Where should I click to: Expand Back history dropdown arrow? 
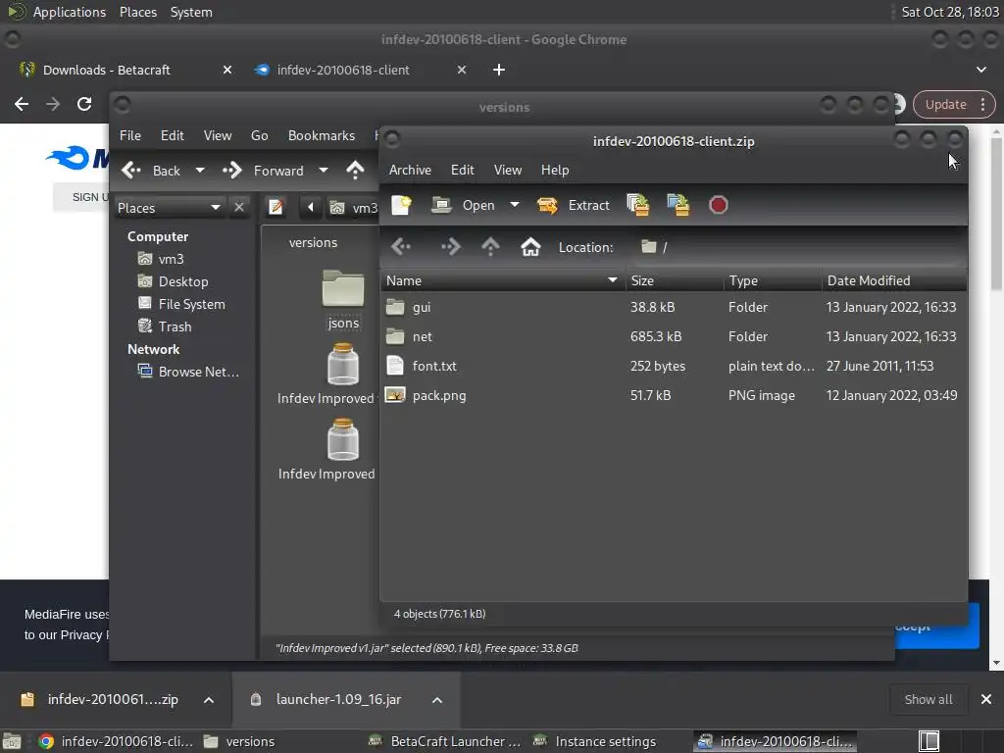200,171
